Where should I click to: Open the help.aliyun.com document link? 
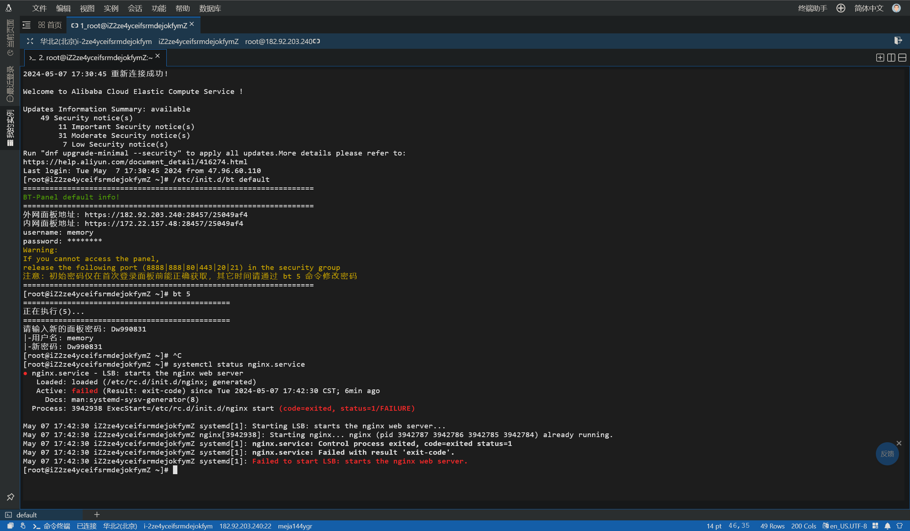click(135, 162)
